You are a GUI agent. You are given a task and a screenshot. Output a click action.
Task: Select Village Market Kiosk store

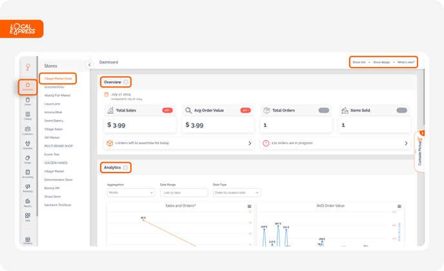pos(57,79)
